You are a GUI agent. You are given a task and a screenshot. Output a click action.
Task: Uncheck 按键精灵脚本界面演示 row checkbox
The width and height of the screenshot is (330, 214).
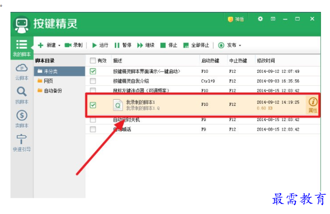point(93,71)
